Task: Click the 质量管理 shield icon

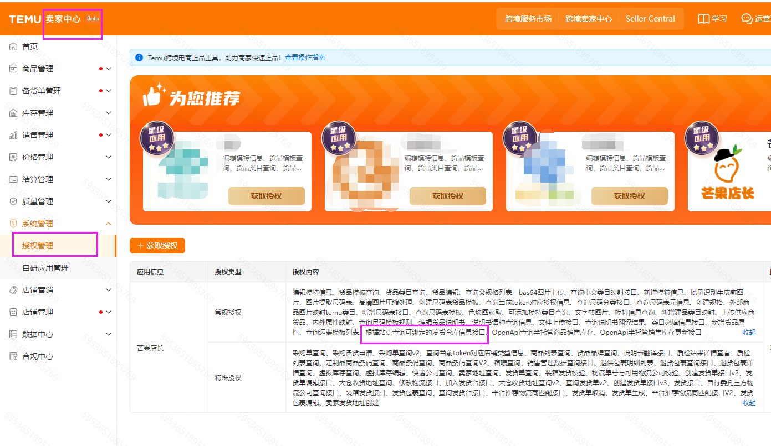Action: pos(13,201)
